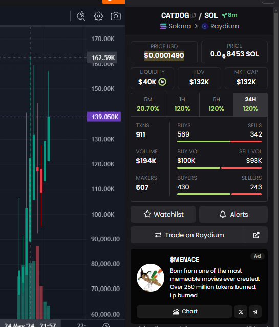Open the $MENACE Chart button
Viewport: 279px width, 327px height.
pos(184,312)
